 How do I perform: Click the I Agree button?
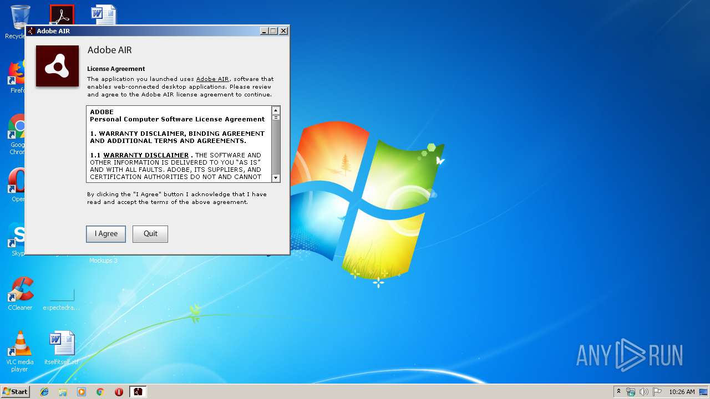point(106,234)
